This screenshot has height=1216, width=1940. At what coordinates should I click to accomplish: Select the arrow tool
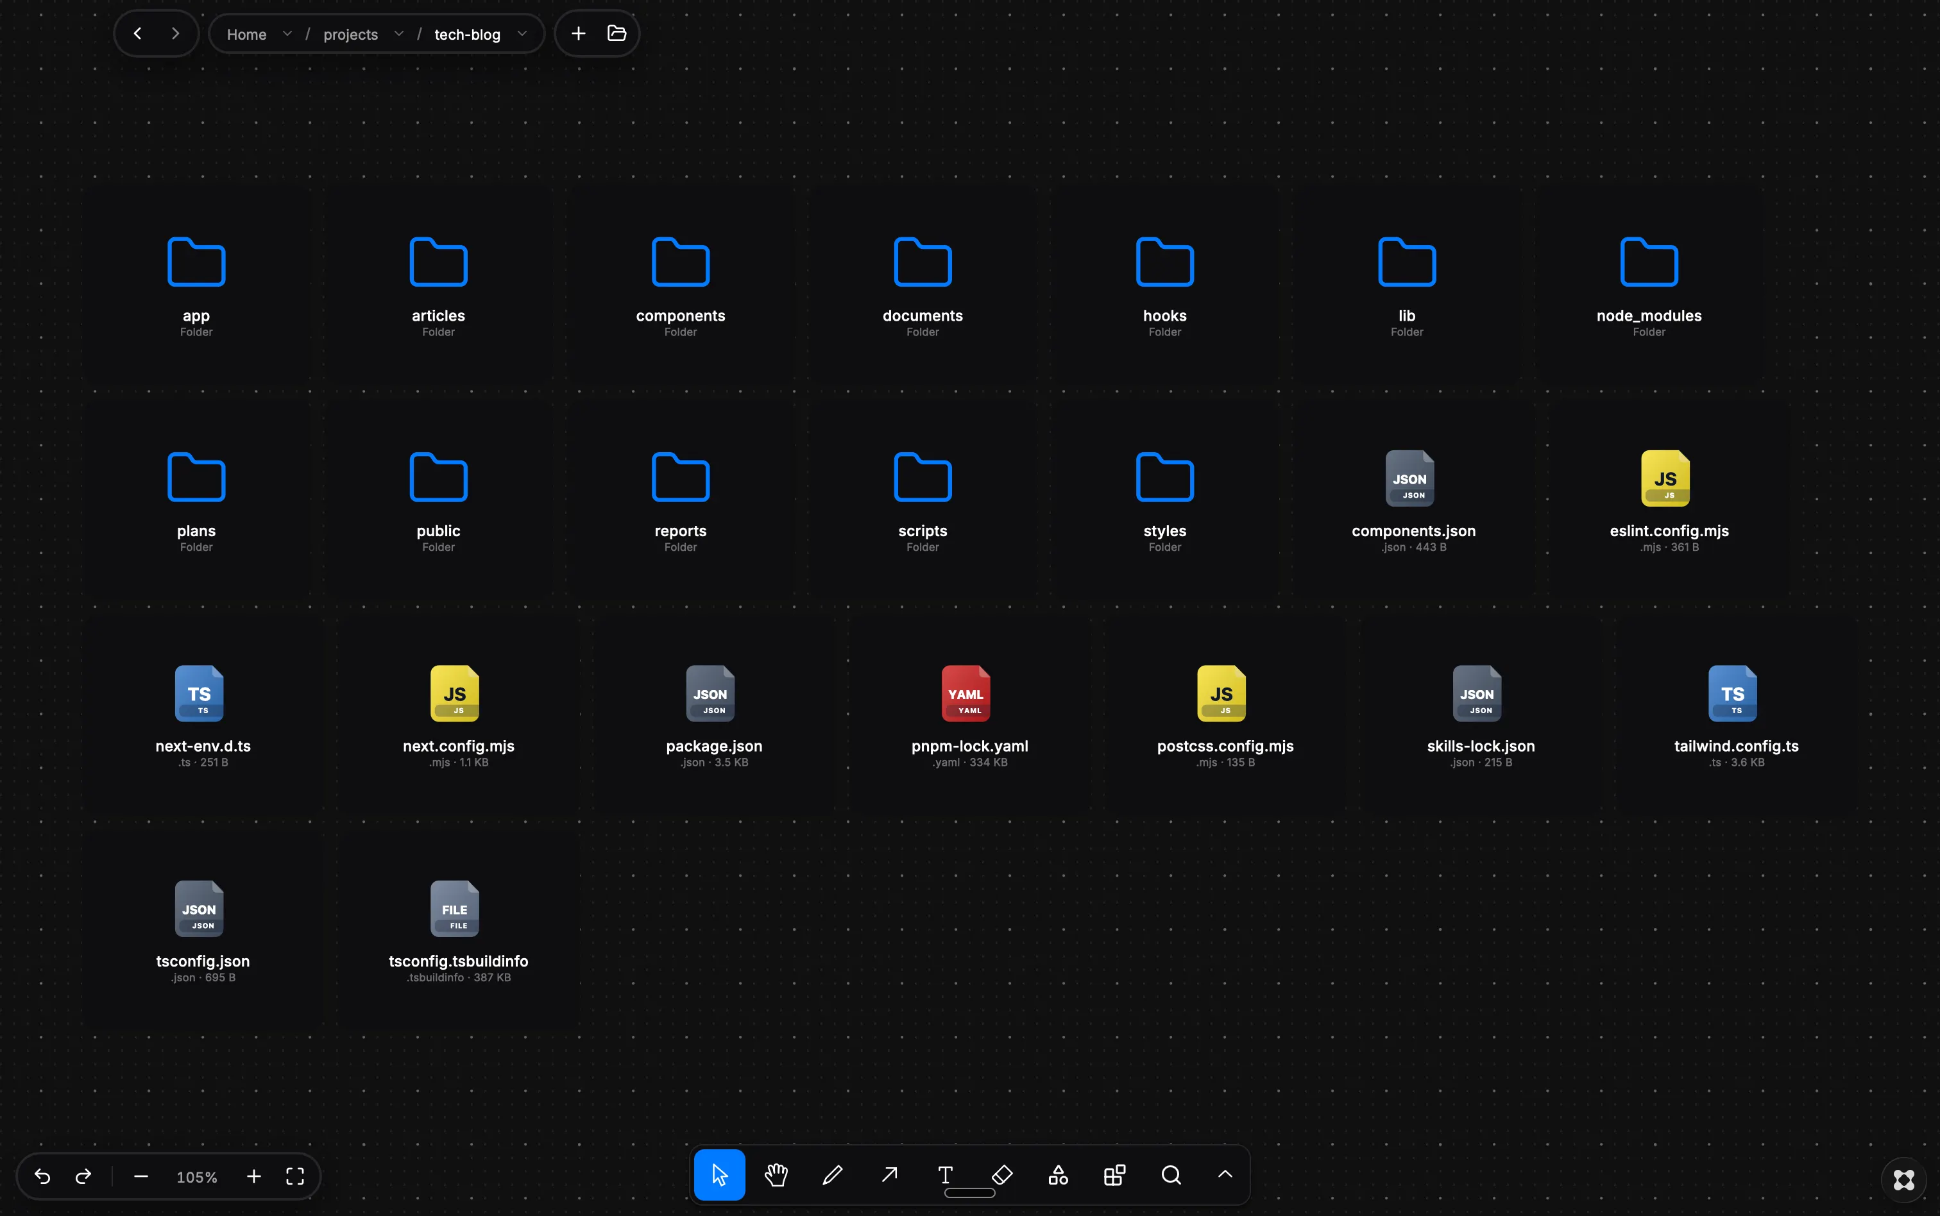(x=889, y=1175)
